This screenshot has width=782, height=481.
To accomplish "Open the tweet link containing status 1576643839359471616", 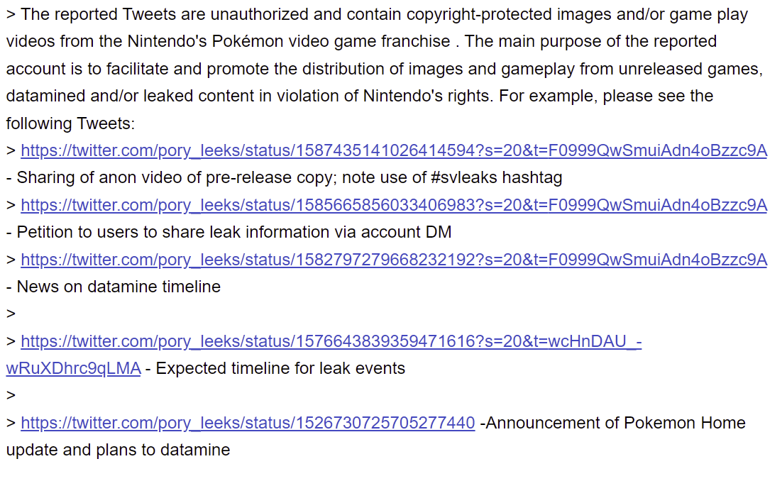I will pos(331,341).
